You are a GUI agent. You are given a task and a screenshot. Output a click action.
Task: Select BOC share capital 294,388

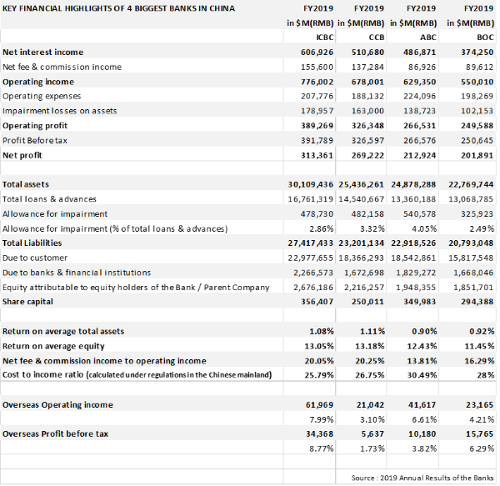(x=477, y=302)
